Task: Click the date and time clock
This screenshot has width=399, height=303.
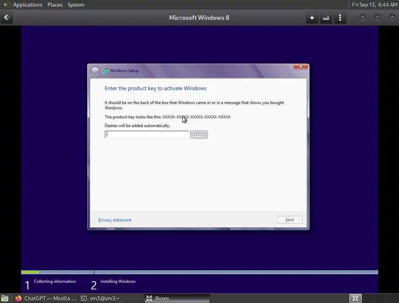Action: 374,5
